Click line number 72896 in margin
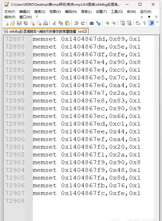This screenshot has width=162, height=221. pyautogui.click(x=15, y=109)
